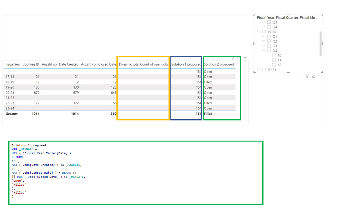Check the 19-20 fiscal year checkbox in slicer
This screenshot has width=355, height=221.
tap(264, 32)
